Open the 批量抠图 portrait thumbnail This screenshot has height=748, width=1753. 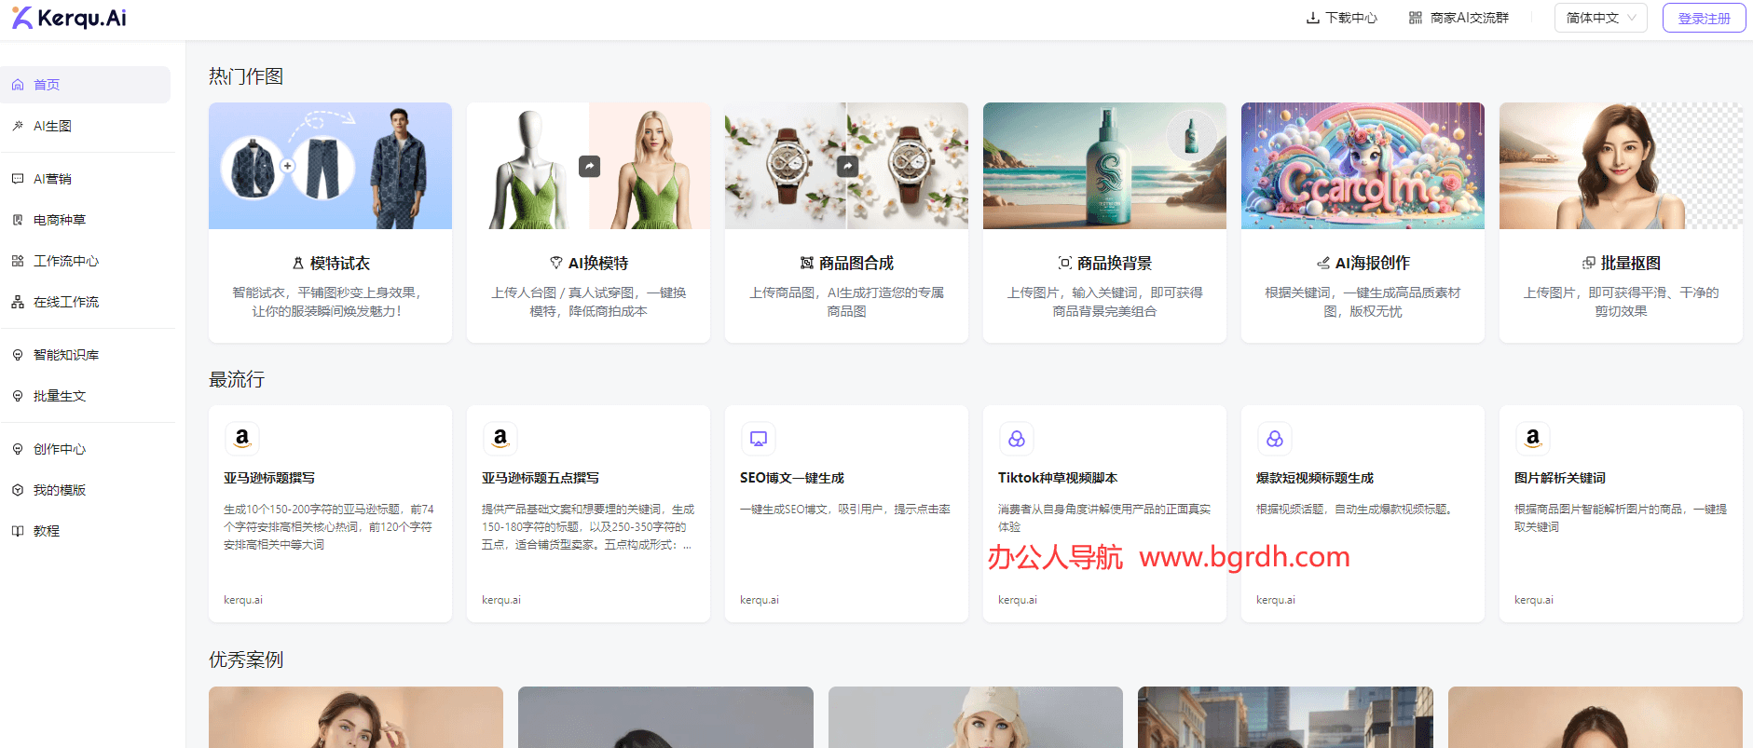click(1620, 166)
